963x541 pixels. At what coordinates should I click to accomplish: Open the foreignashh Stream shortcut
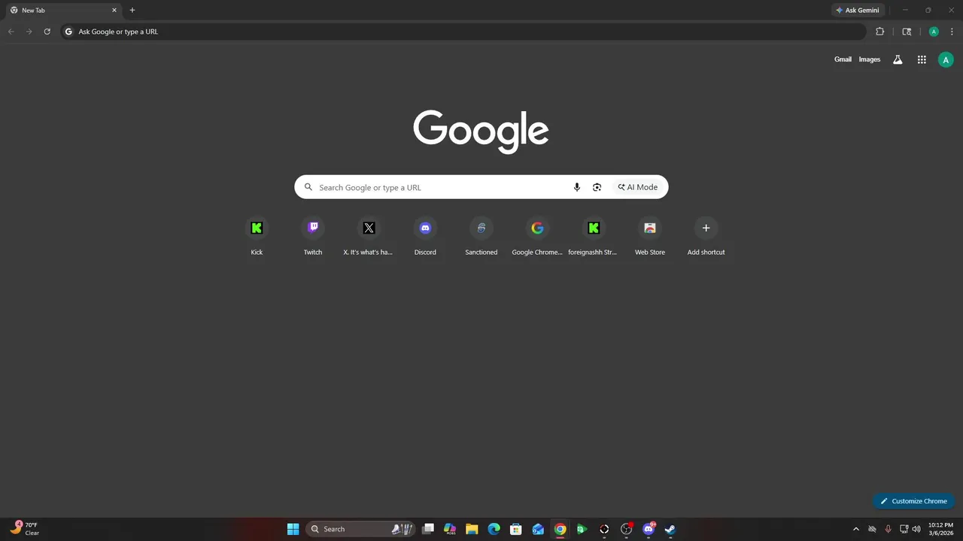[x=594, y=237]
